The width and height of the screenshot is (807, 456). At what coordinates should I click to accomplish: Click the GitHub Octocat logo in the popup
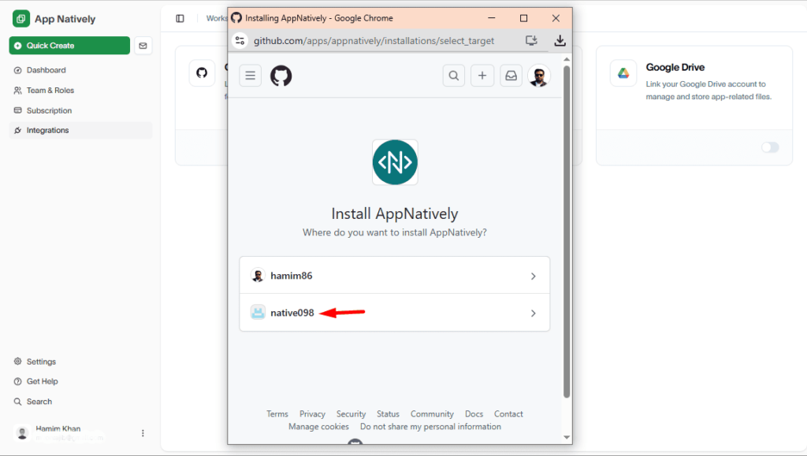281,76
